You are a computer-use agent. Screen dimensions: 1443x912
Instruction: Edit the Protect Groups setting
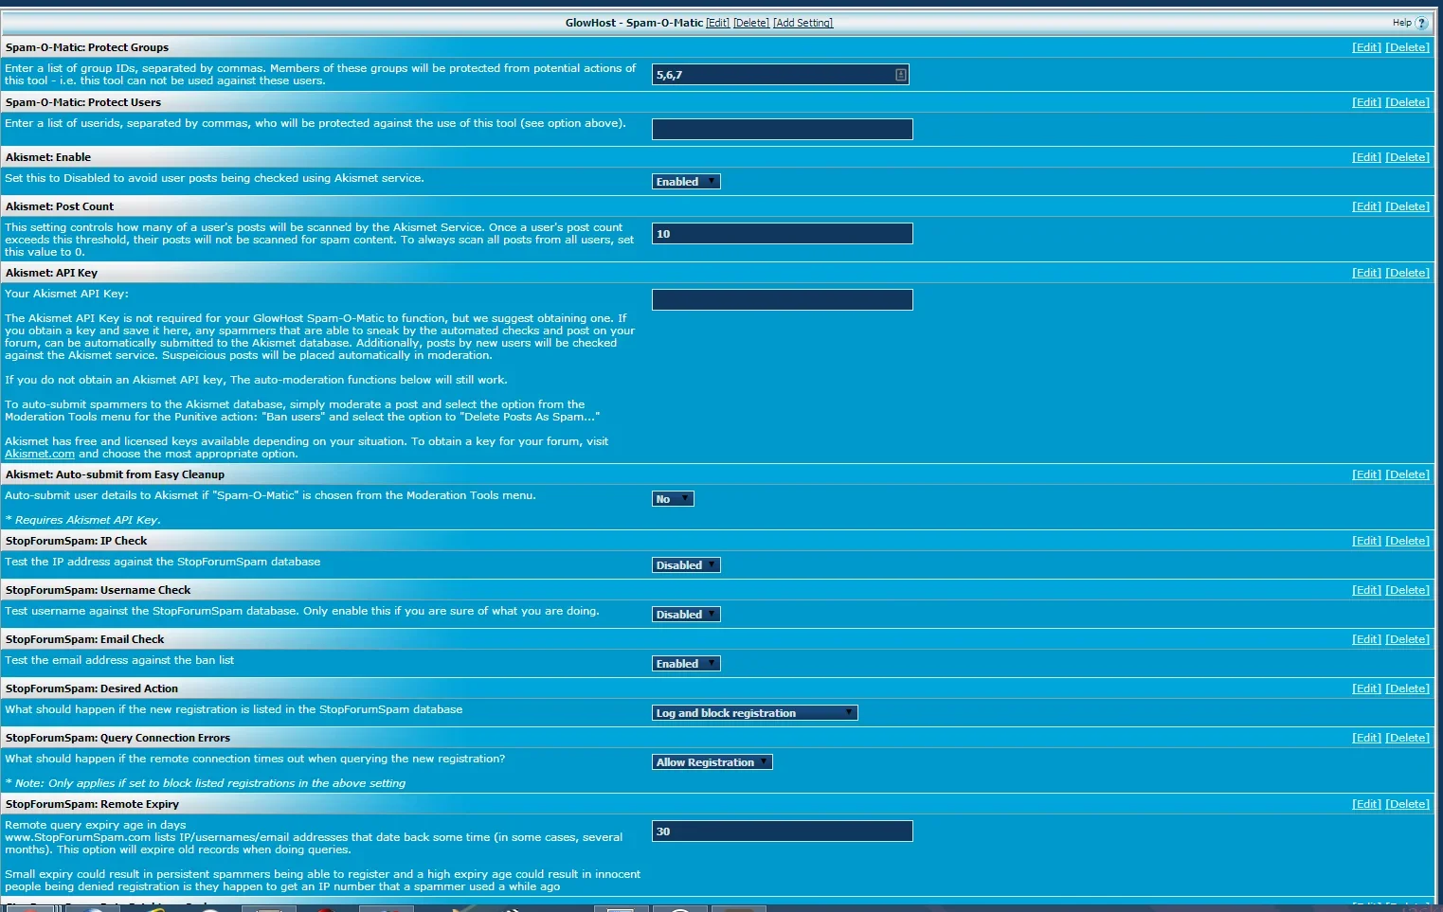tap(1366, 47)
